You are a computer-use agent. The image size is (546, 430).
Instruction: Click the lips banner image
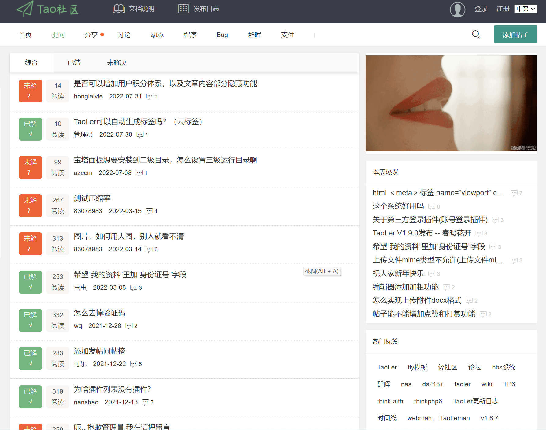(451, 103)
